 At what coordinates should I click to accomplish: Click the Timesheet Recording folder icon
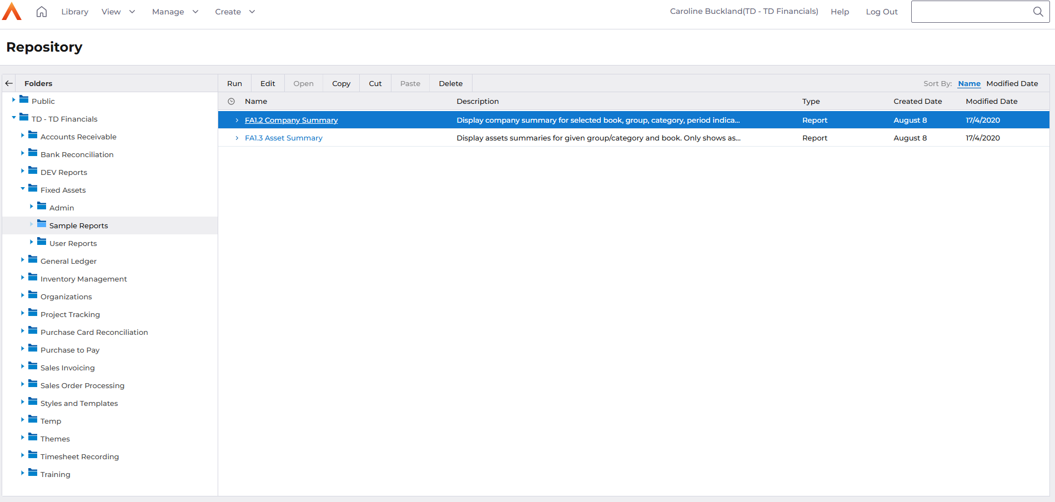coord(33,455)
